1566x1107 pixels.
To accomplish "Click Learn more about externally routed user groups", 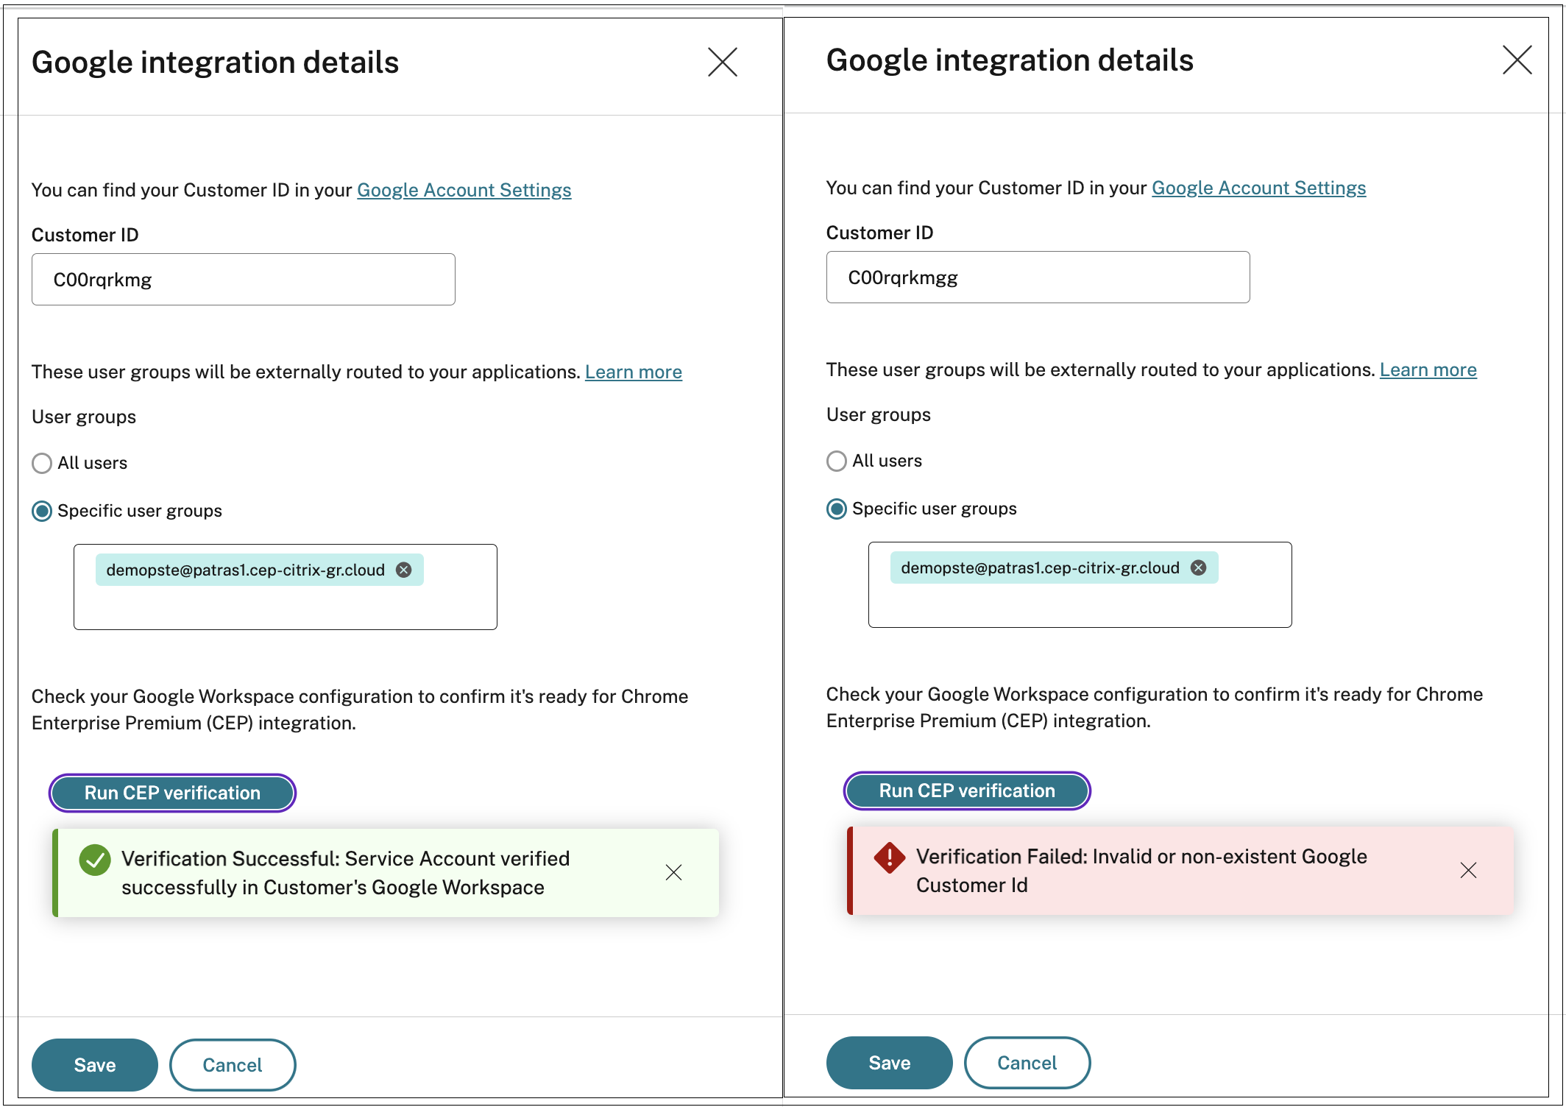I will (x=633, y=372).
